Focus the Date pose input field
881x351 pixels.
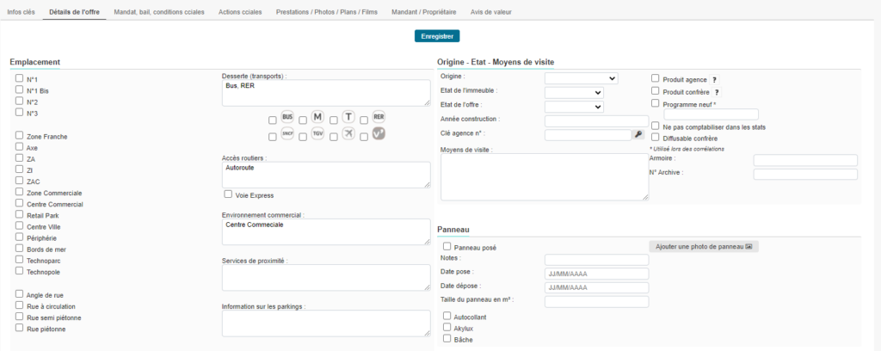(596, 274)
